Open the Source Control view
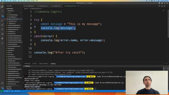This screenshot has height=95, width=169. (x=2, y=16)
